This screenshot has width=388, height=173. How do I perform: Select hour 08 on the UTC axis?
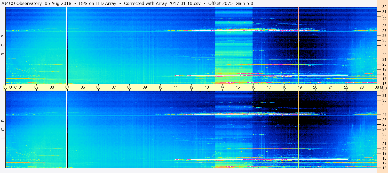tap(129, 87)
